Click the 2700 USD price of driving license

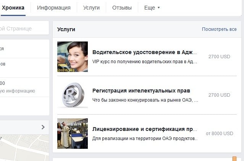(219, 57)
